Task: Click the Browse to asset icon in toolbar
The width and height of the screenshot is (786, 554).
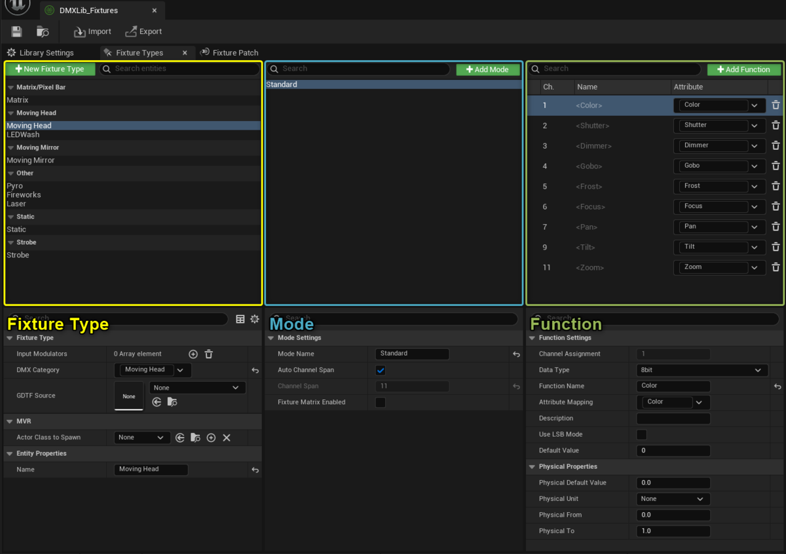Action: coord(43,31)
